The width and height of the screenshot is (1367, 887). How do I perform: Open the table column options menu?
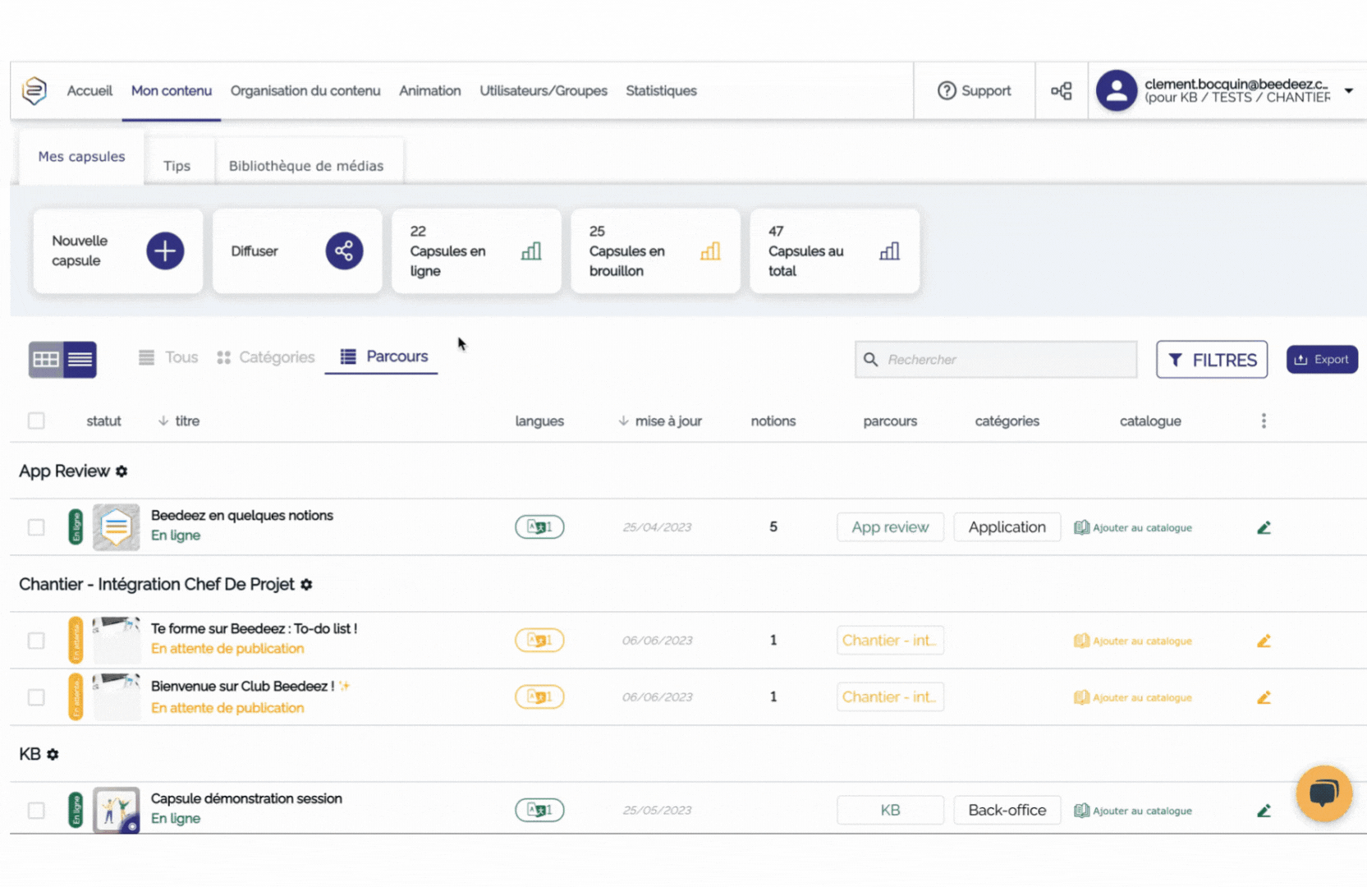1264,421
